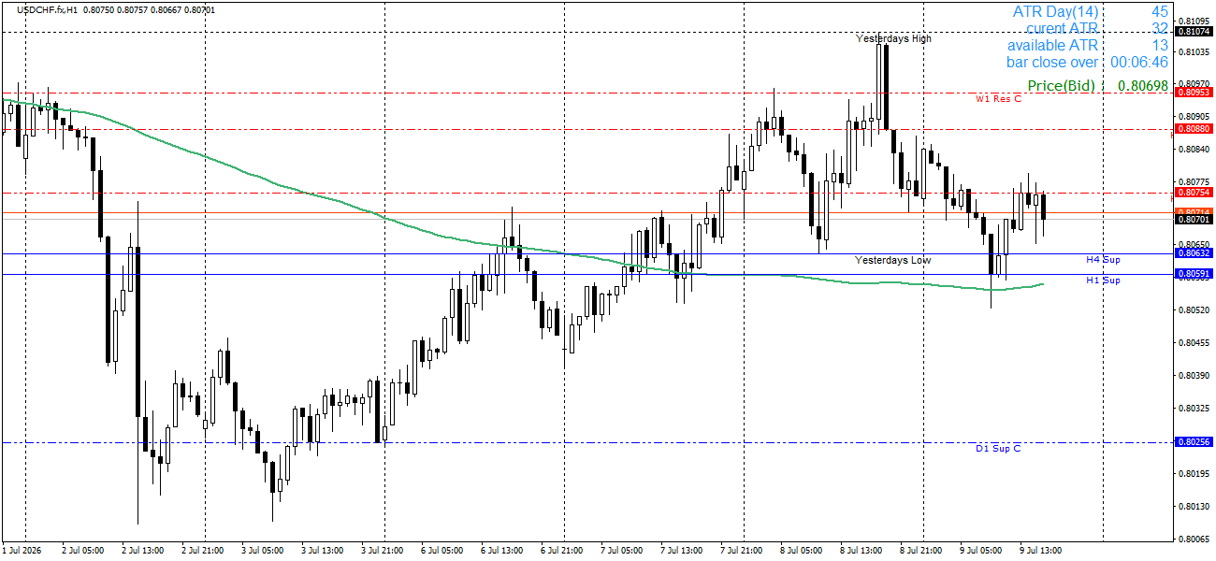Click the 0.80840 price scale value
The image size is (1216, 561).
tap(1194, 149)
